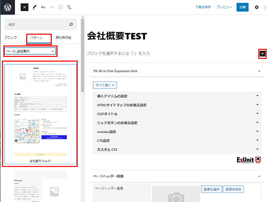This screenshot has height=202, width=269.
Task: Click the WordPress logo icon
Action: click(x=7, y=7)
